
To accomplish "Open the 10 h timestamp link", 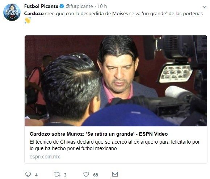I will click(x=102, y=6).
